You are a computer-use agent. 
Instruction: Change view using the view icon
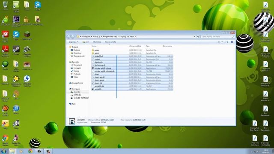[x=219, y=42]
